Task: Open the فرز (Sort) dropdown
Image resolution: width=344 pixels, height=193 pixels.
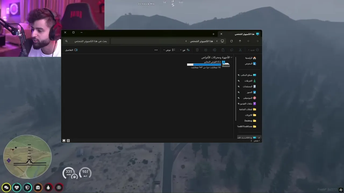Action: [185, 50]
